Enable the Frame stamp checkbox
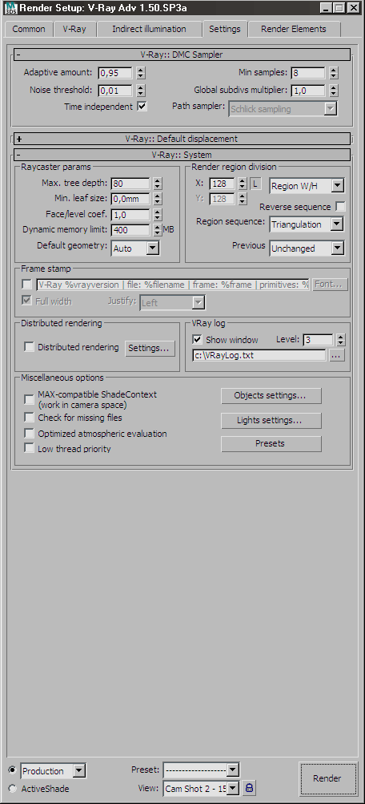365x804 pixels. click(26, 284)
